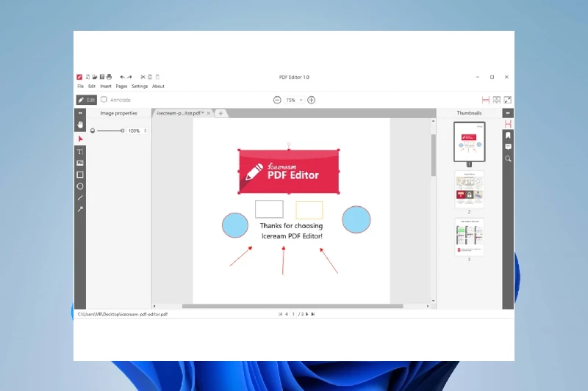Viewport: 588px width, 391px height.
Task: Open the File menu
Action: click(80, 87)
